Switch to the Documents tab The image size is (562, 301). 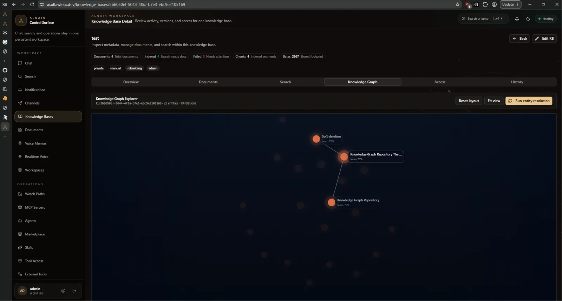208,82
